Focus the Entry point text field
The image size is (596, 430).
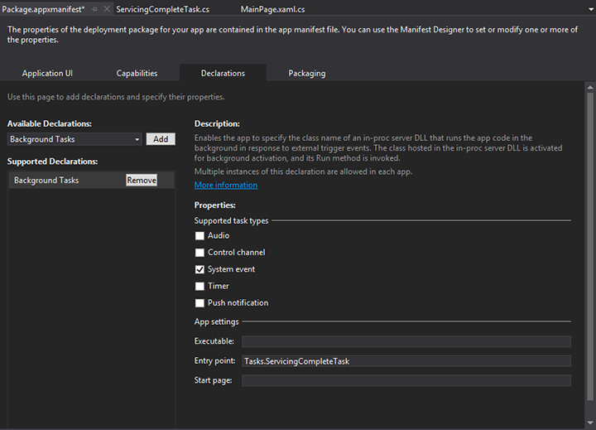coord(406,361)
